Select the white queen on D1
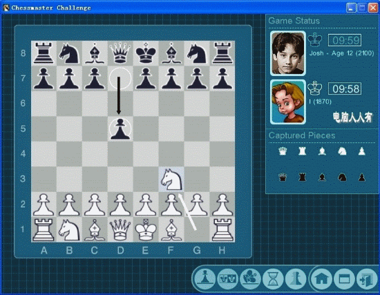The width and height of the screenshot is (380, 295). (x=120, y=229)
